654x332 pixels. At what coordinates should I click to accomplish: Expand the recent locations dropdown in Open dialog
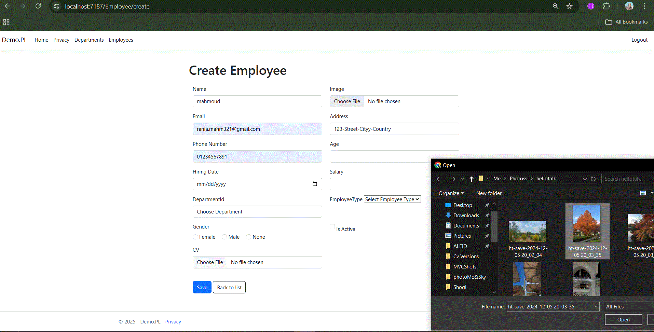(463, 179)
